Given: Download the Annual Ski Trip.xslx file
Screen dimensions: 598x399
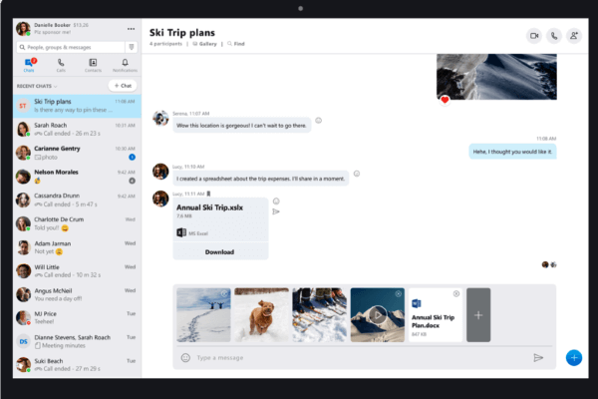Looking at the screenshot, I should click(x=220, y=252).
